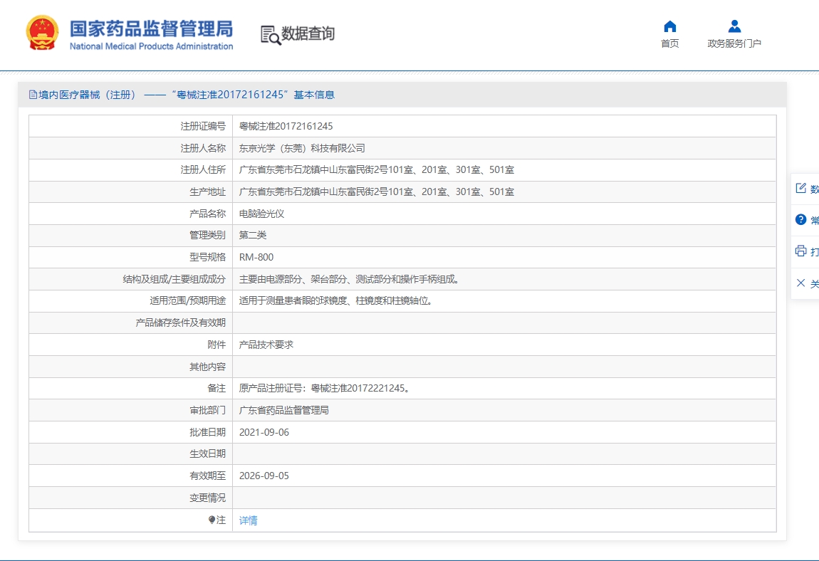Click National Medical Products Administration subtitle
The height and width of the screenshot is (561, 819).
pos(152,46)
